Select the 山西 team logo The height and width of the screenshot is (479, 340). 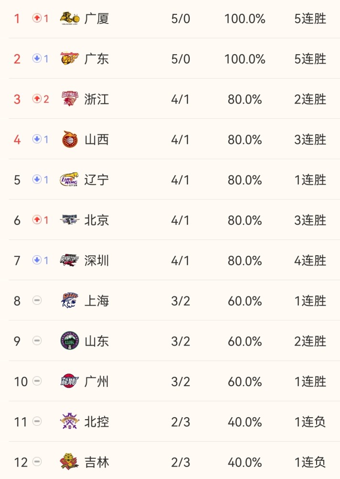click(70, 139)
